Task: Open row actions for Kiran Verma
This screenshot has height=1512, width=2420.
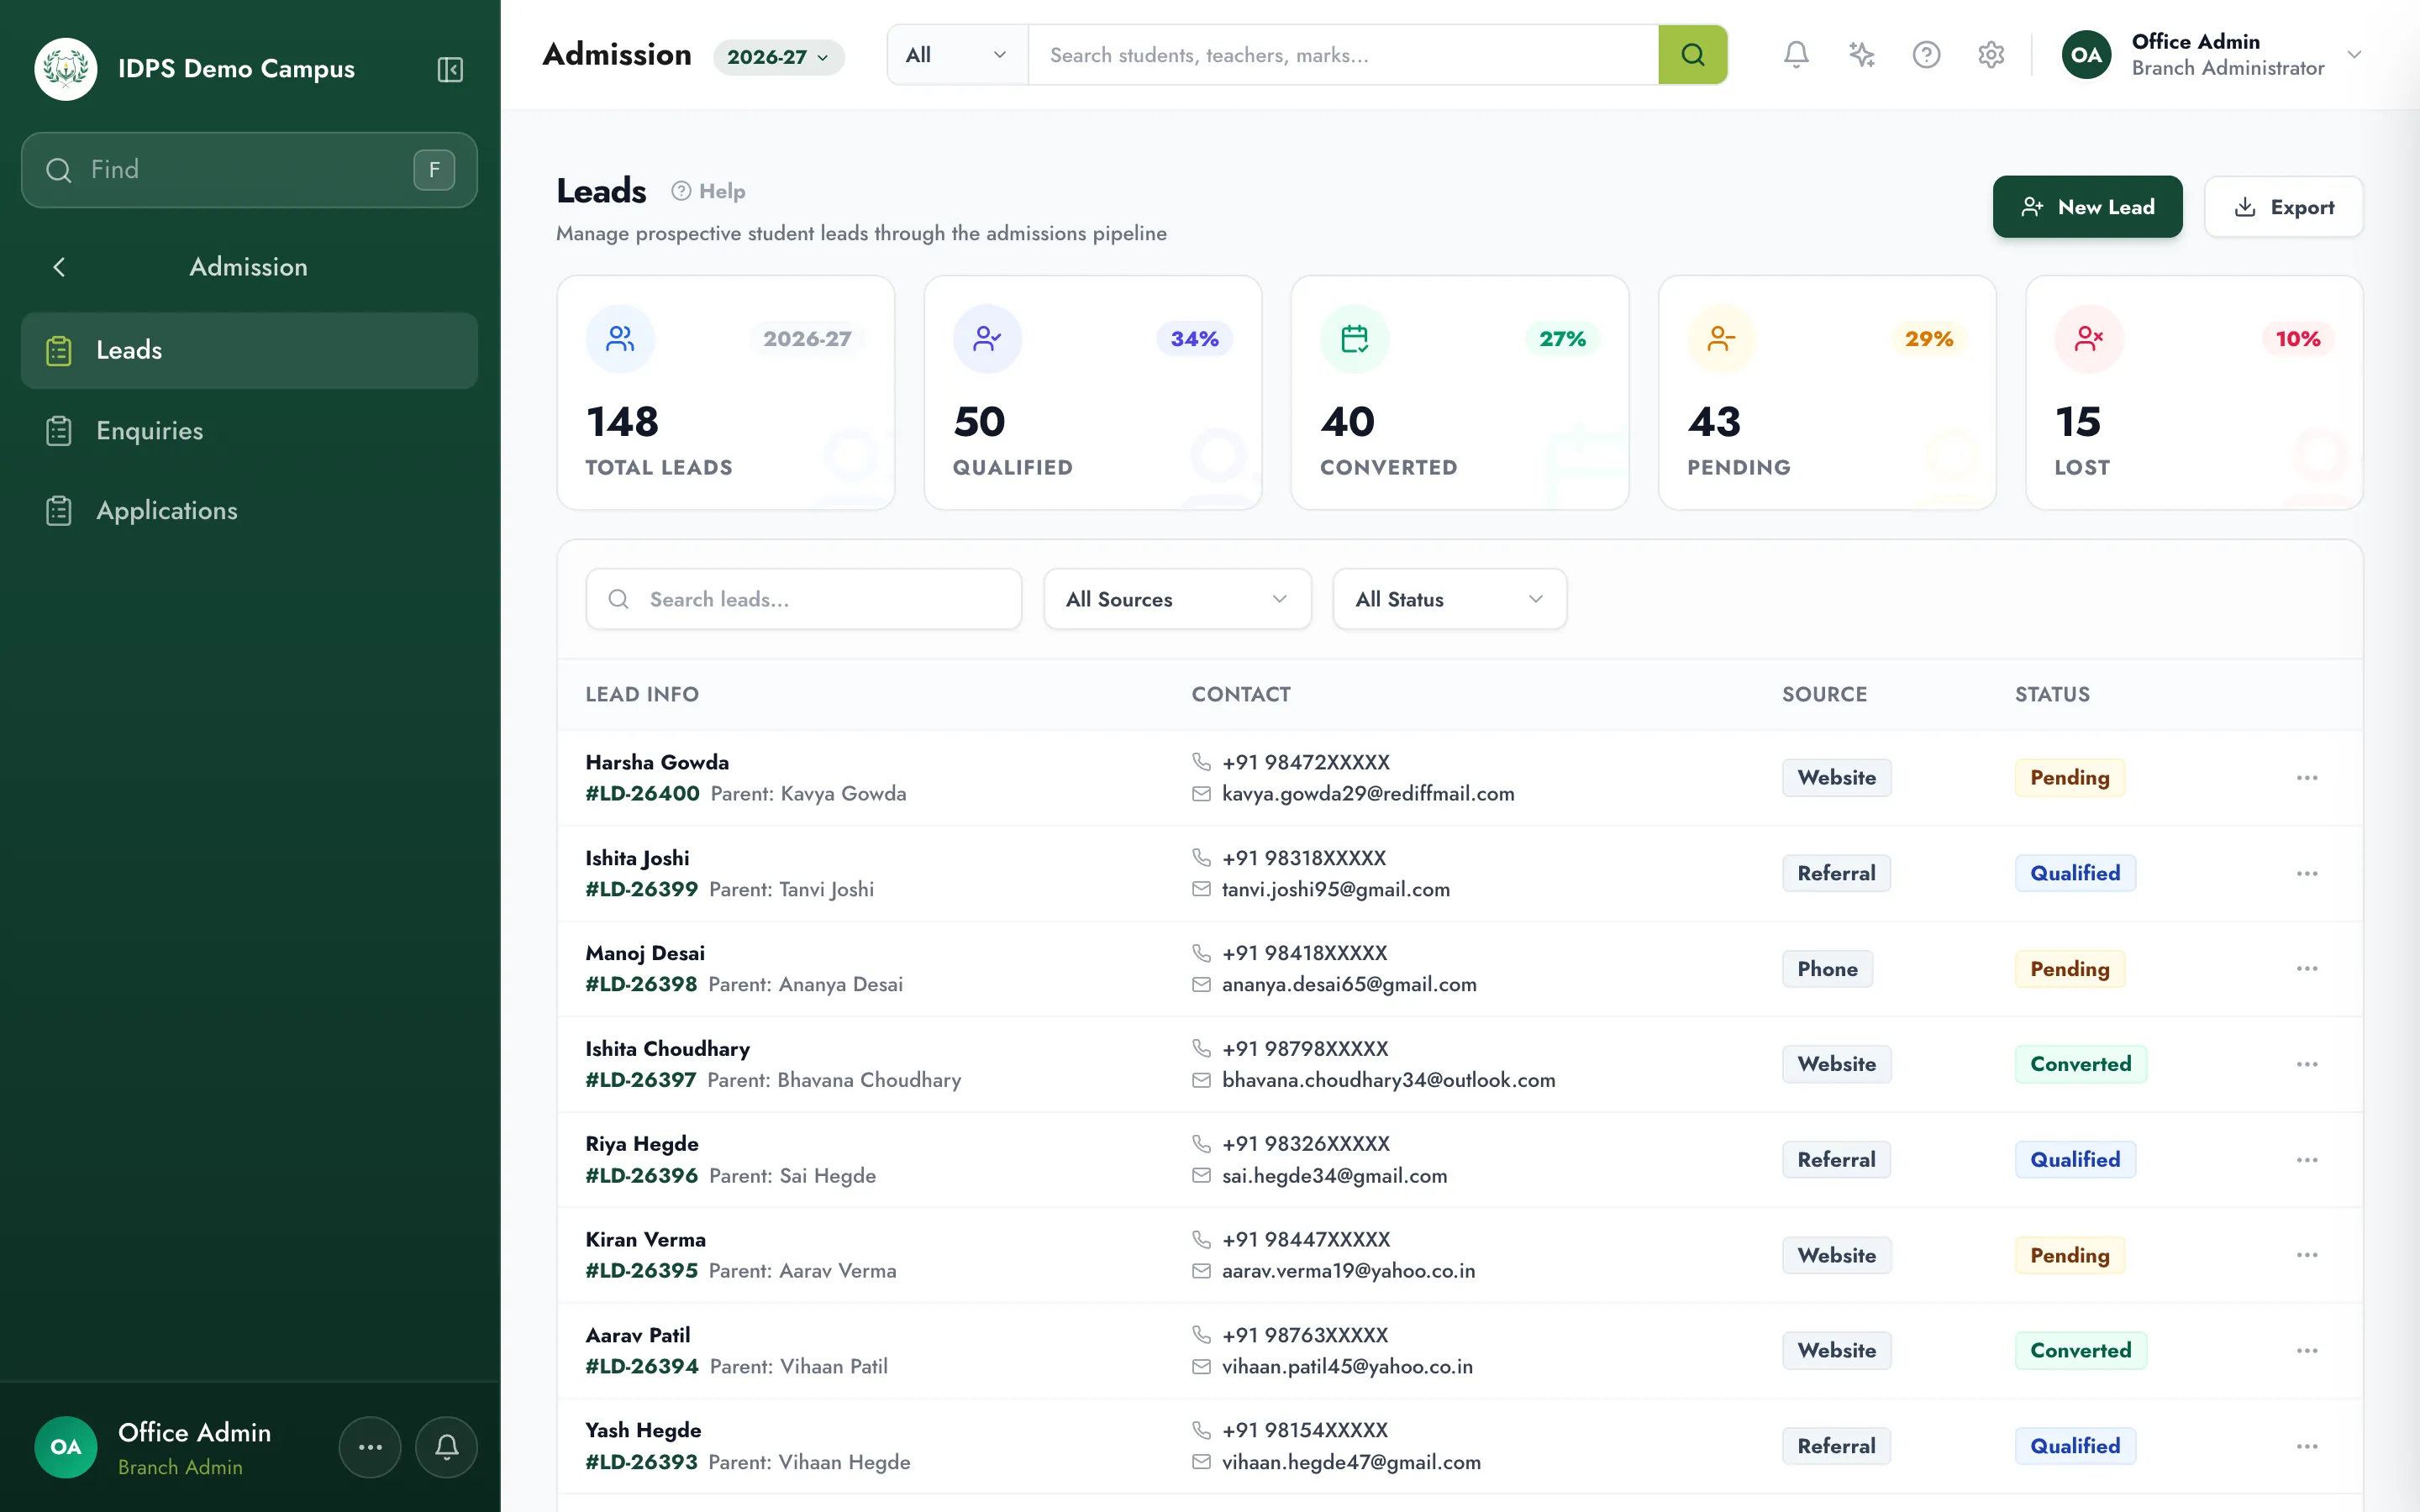Action: pos(2307,1255)
